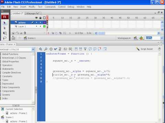
Task: Click the Actions panel help icon
Action: pyautogui.click(x=159, y=49)
